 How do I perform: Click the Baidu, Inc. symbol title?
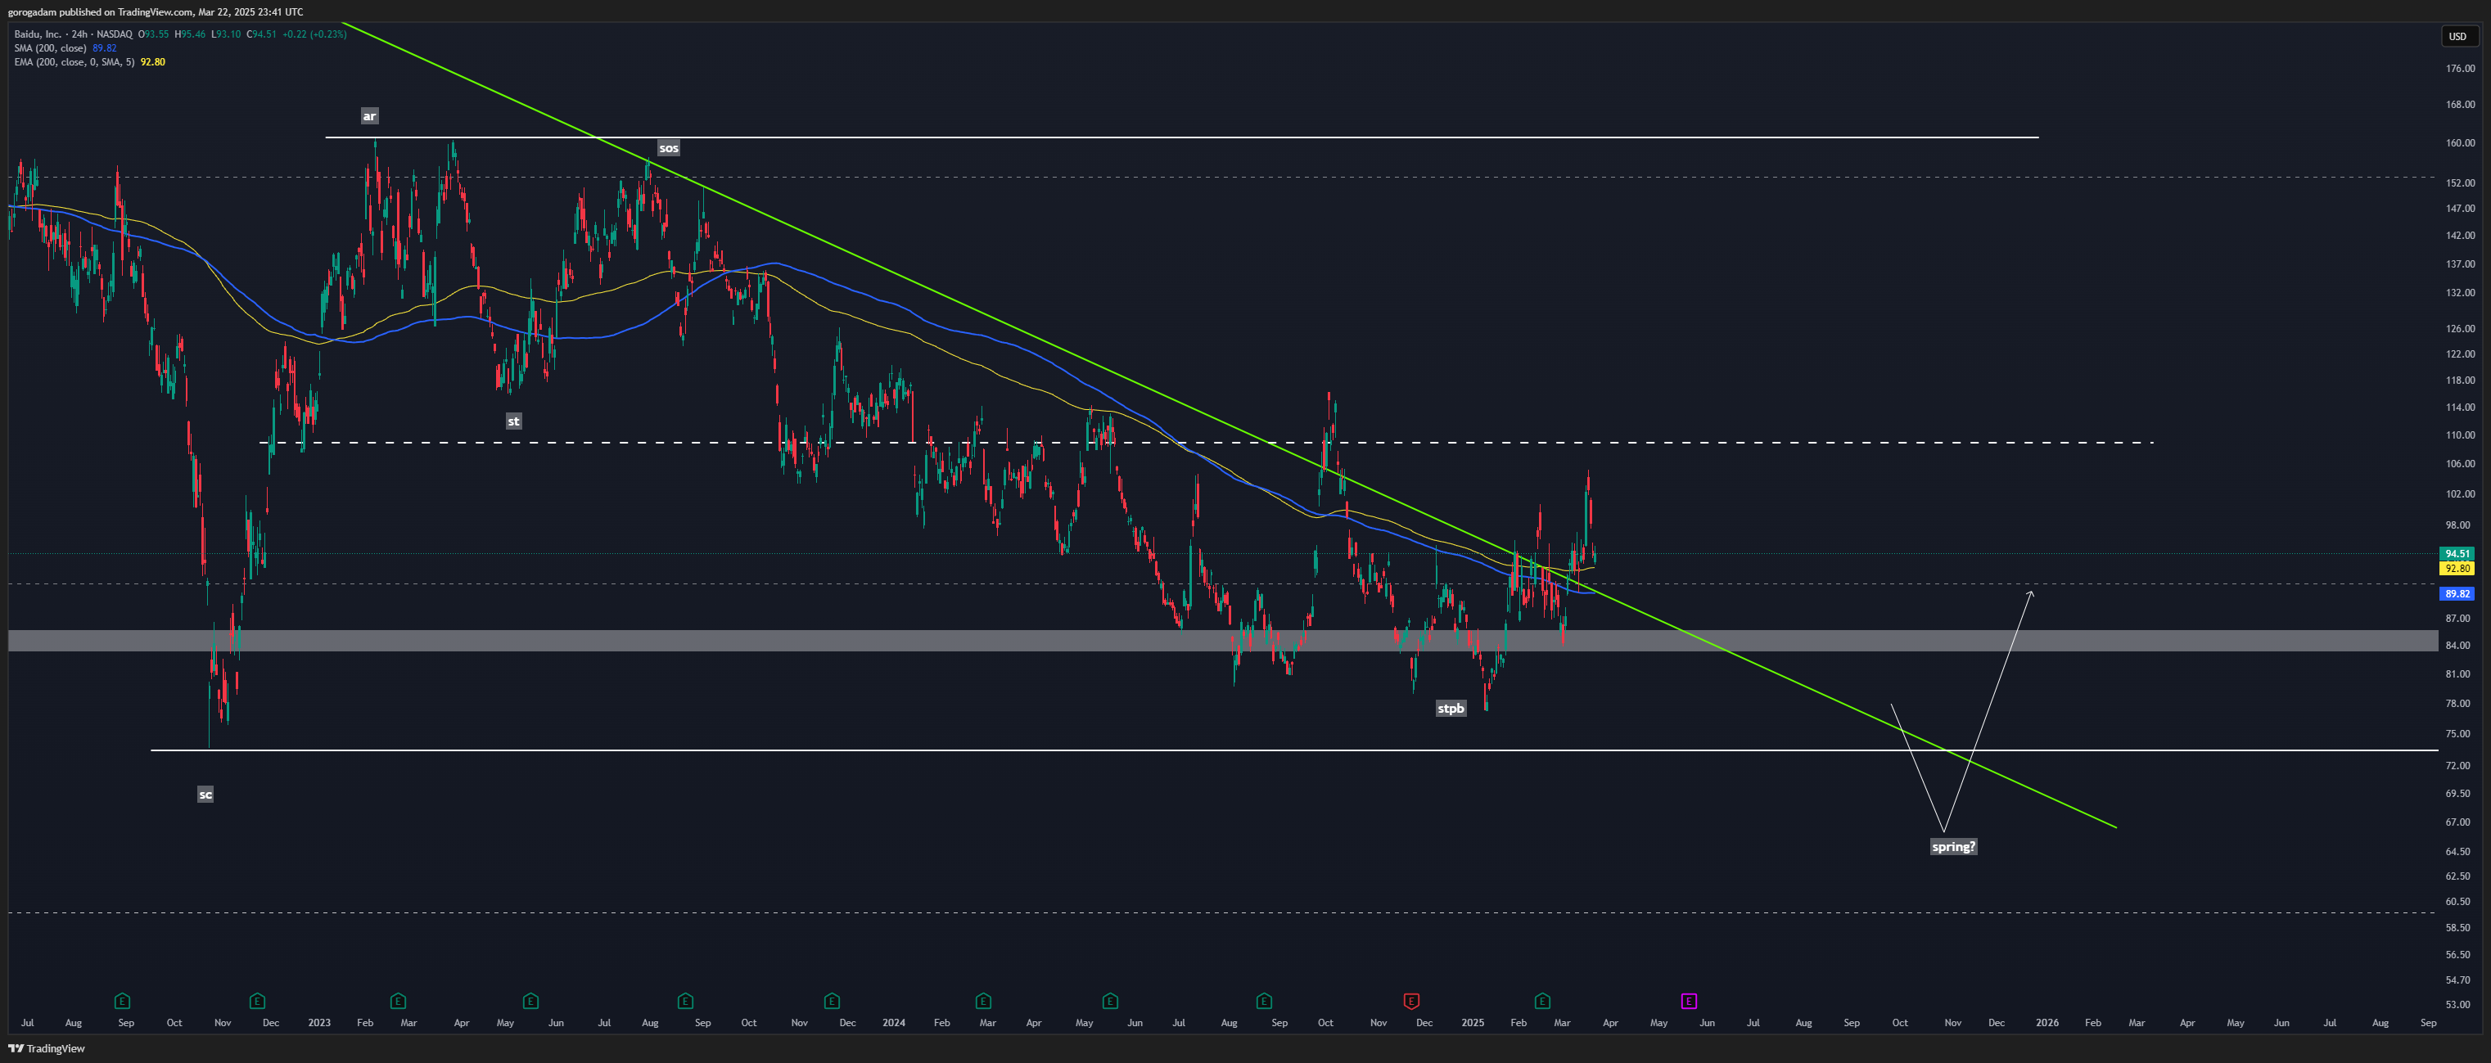pos(38,34)
